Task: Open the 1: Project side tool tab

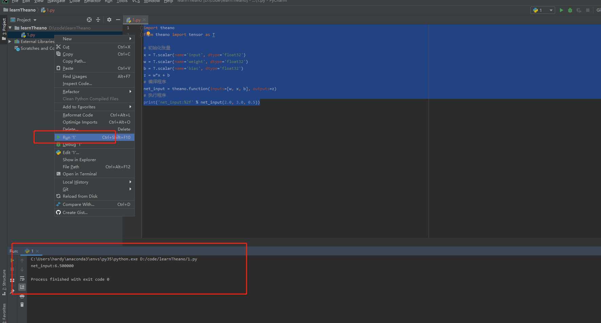Action: [x=4, y=29]
